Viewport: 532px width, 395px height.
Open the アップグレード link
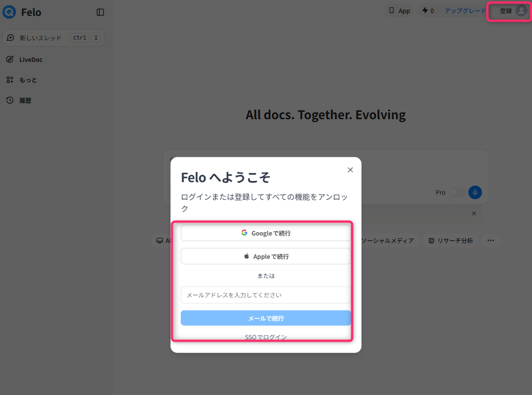pos(465,11)
